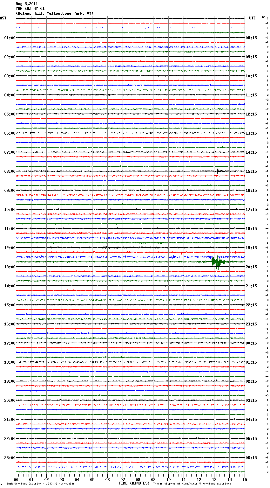Select the 01:00 MST row label

click(10, 38)
